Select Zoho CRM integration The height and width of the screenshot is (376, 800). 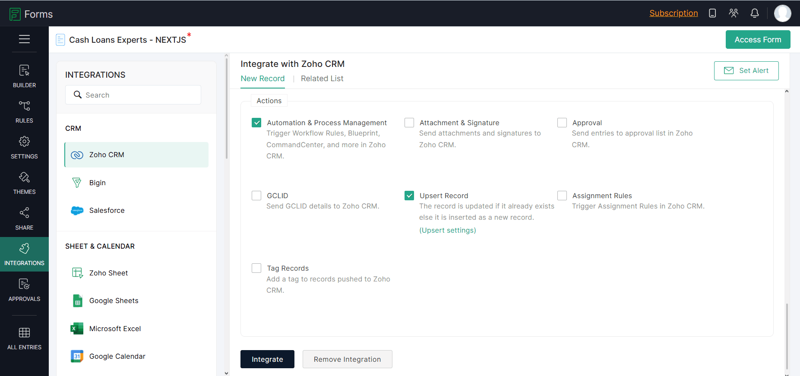[136, 155]
